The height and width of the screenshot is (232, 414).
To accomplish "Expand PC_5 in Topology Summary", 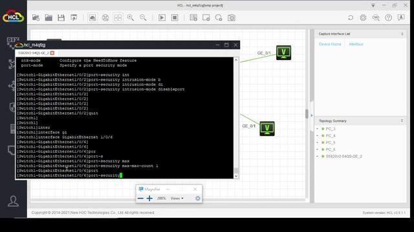I will tap(318, 142).
